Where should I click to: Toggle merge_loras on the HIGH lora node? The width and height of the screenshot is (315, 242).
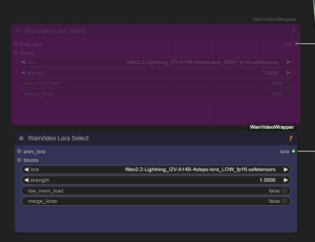[156, 94]
